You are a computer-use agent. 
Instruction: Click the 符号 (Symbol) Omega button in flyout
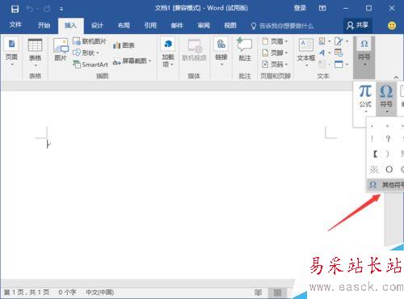pos(386,99)
